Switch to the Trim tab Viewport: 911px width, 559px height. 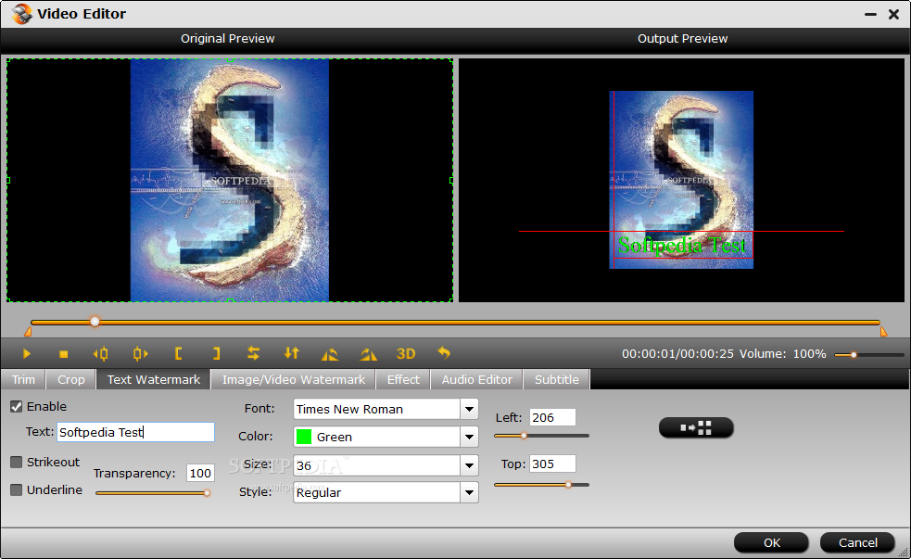tap(23, 379)
